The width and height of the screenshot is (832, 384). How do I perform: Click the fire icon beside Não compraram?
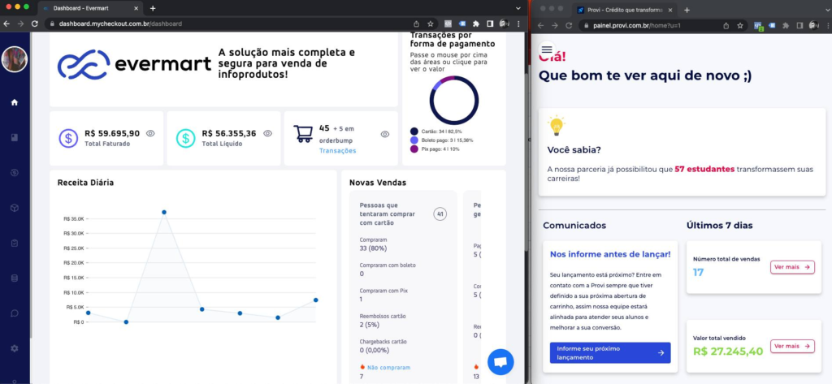(362, 366)
